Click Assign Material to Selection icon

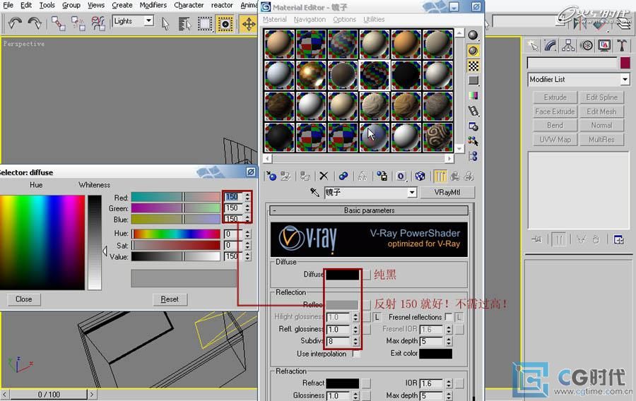(x=304, y=176)
